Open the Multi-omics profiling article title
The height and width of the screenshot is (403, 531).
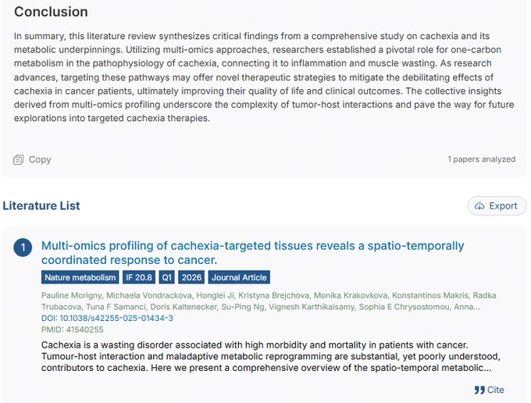click(x=253, y=252)
